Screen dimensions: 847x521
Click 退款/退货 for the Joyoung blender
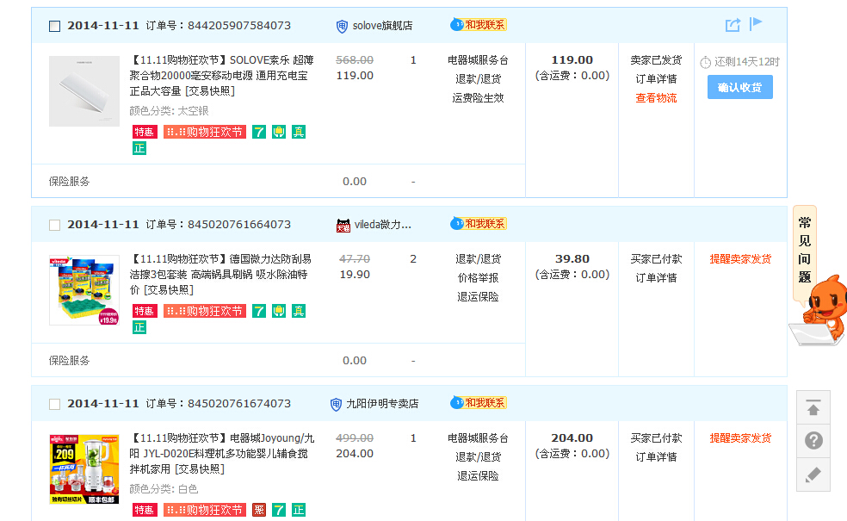(478, 457)
